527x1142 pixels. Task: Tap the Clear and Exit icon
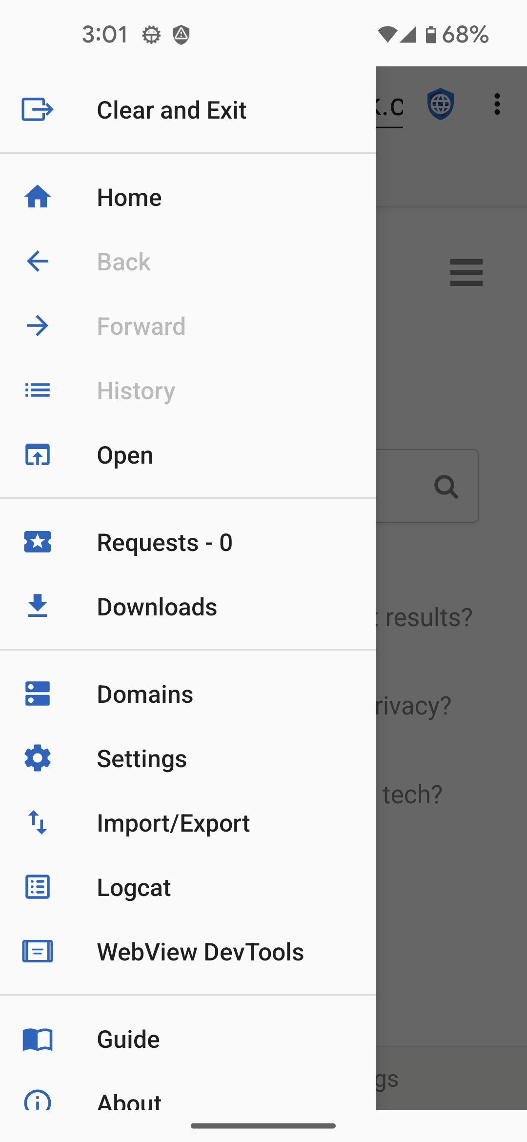coord(38,109)
